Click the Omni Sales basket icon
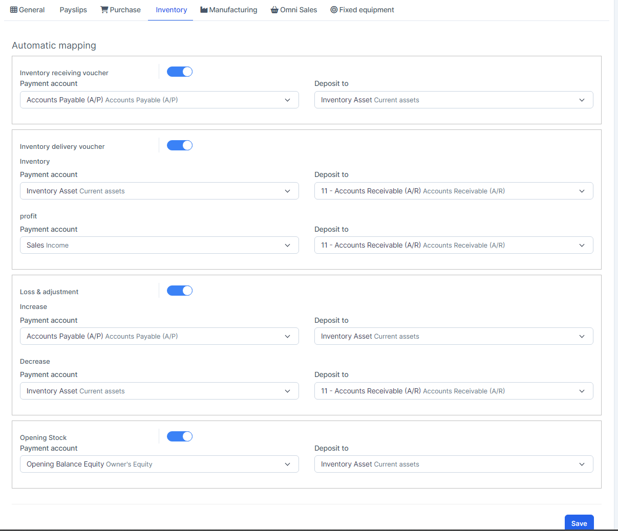The width and height of the screenshot is (618, 531). [x=274, y=10]
